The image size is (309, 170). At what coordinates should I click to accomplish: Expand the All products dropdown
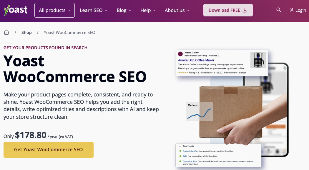tap(54, 10)
